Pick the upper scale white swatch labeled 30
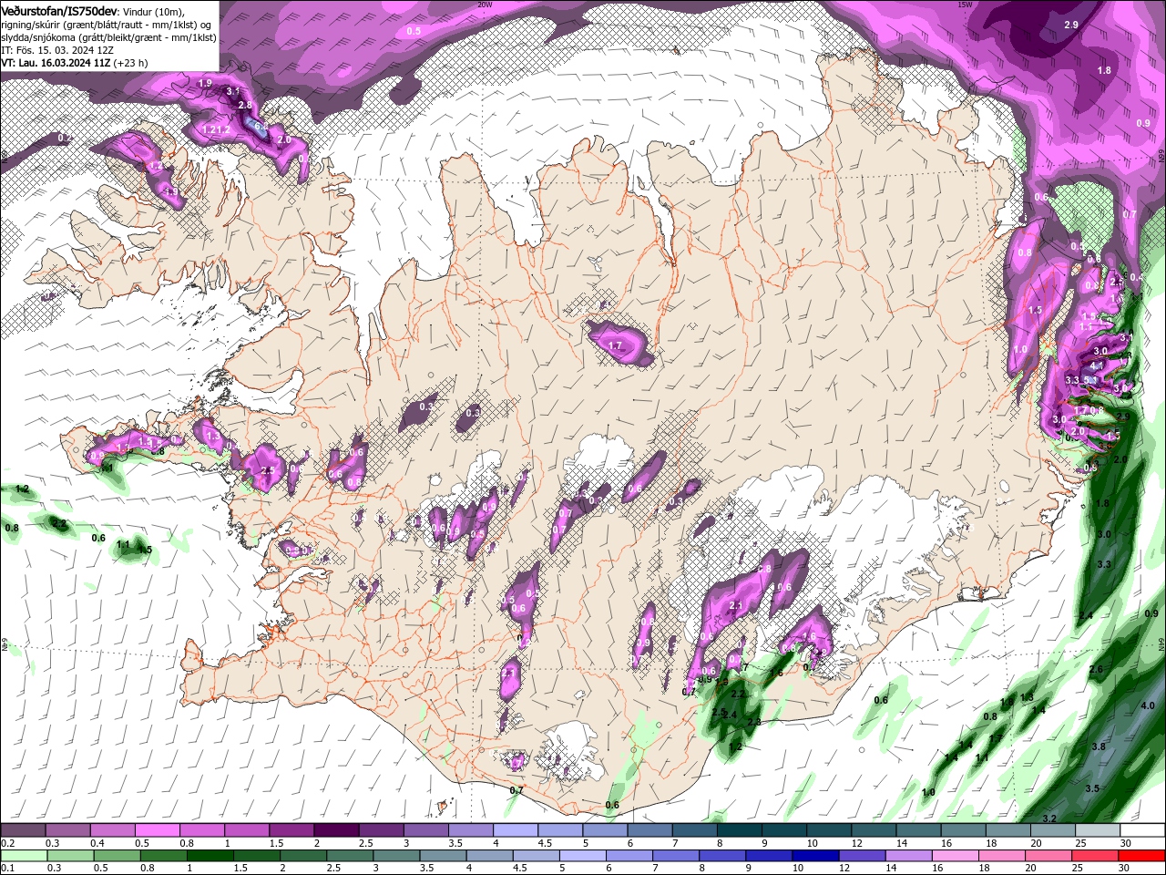This screenshot has width=1166, height=875. (x=1142, y=830)
